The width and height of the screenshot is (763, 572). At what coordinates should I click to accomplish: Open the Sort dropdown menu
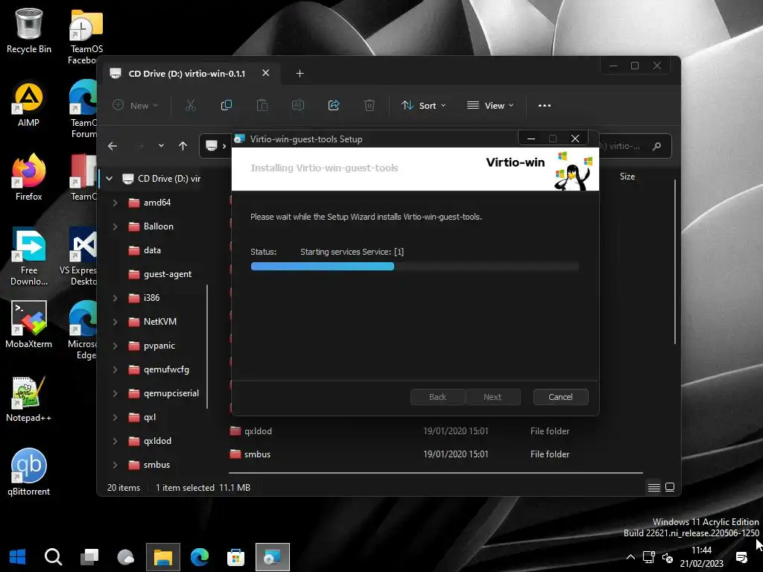(423, 105)
